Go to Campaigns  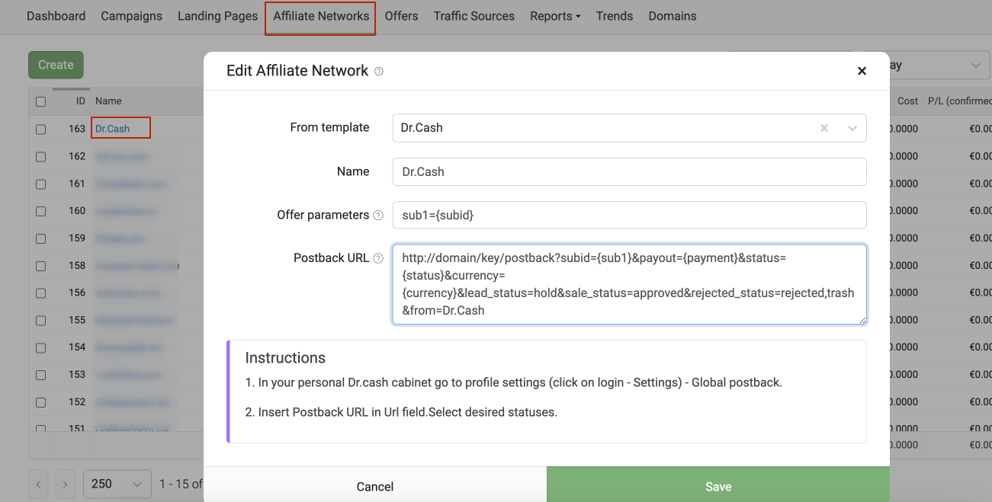[131, 16]
